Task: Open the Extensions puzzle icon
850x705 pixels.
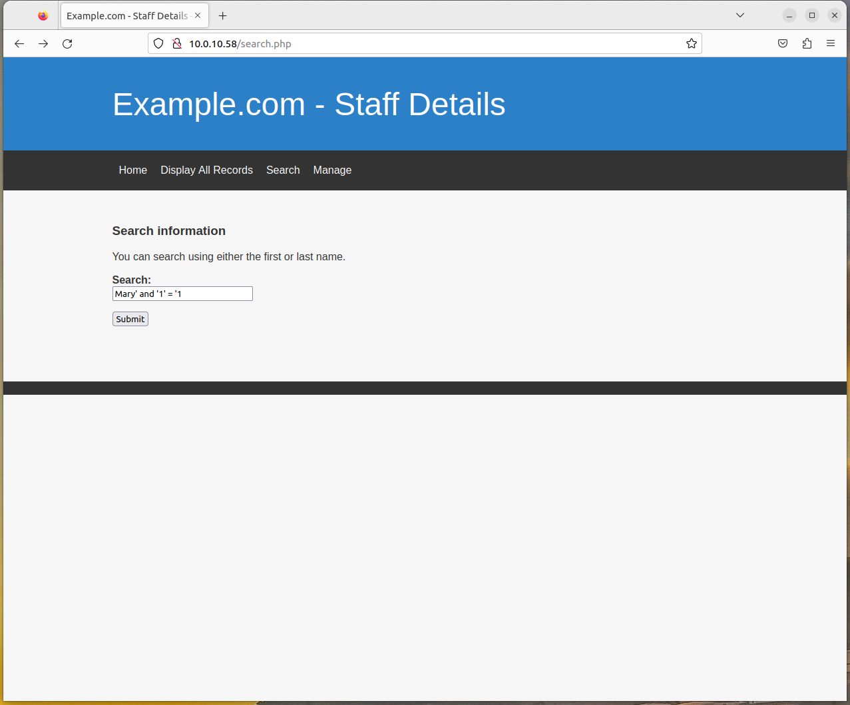Action: point(807,44)
